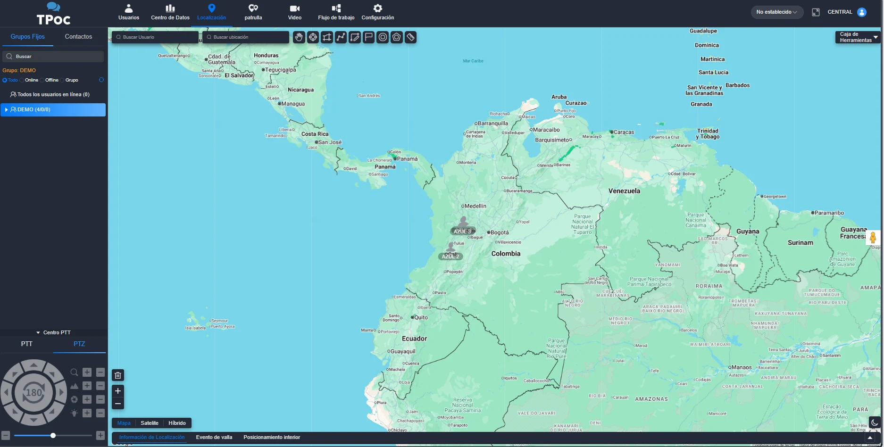Select the hand pan tool
Screen dimensions: 884x447
coord(299,37)
